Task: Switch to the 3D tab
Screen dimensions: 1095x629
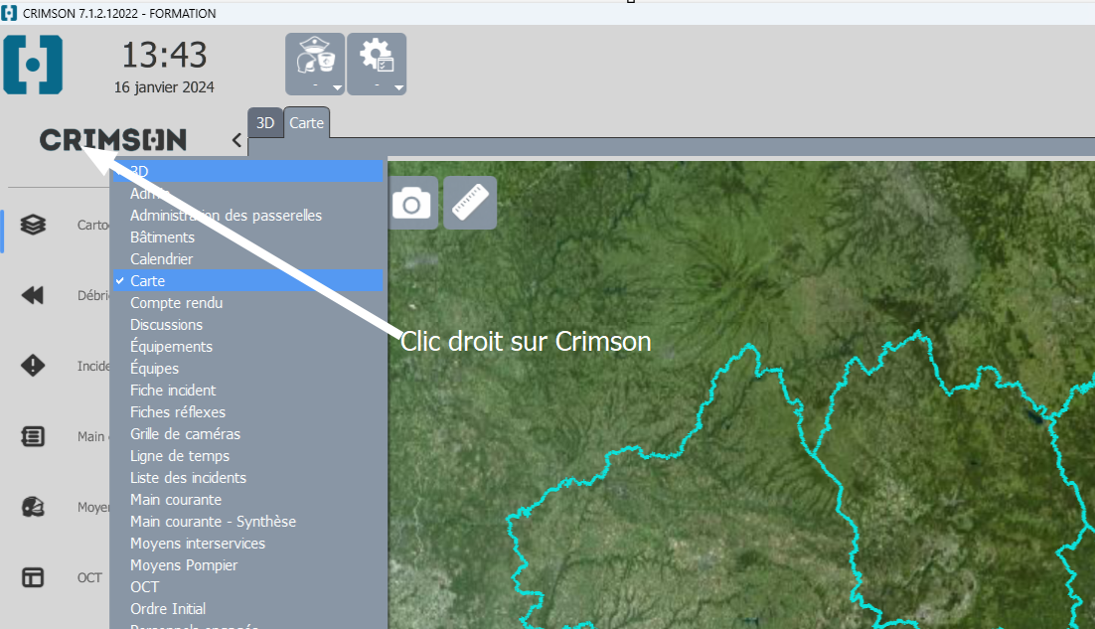Action: point(265,123)
